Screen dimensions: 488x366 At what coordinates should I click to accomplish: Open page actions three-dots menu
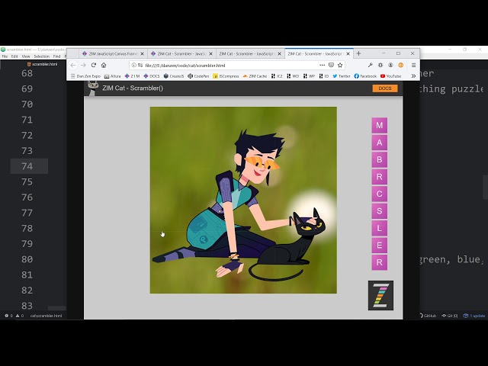[322, 65]
